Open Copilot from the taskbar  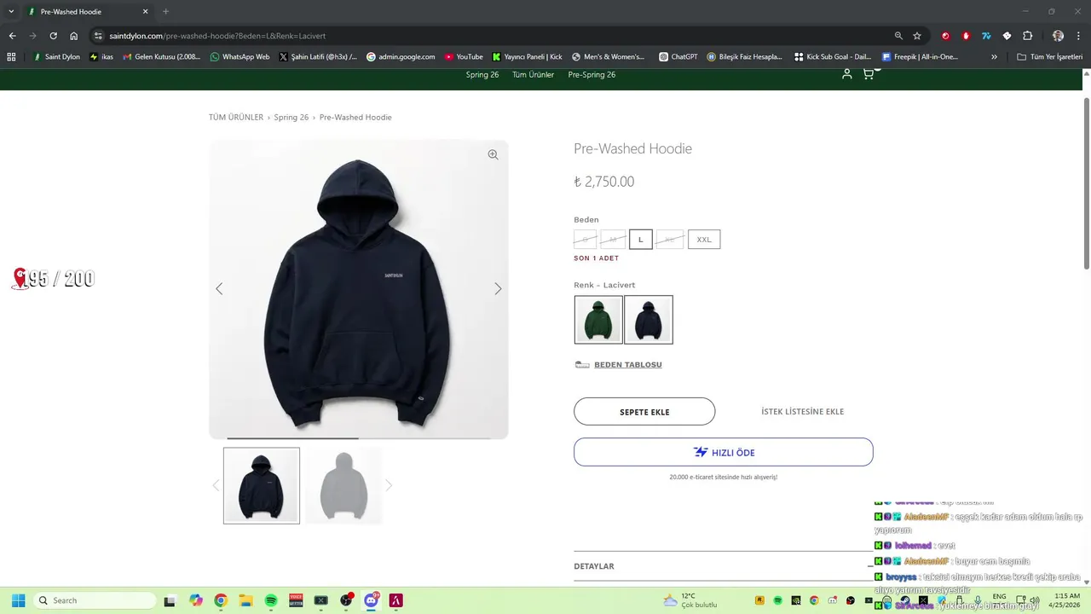[196, 600]
